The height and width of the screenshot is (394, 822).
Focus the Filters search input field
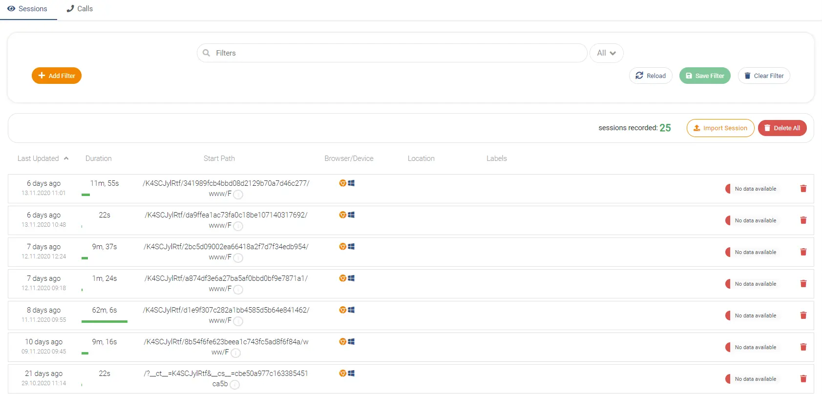tap(392, 53)
